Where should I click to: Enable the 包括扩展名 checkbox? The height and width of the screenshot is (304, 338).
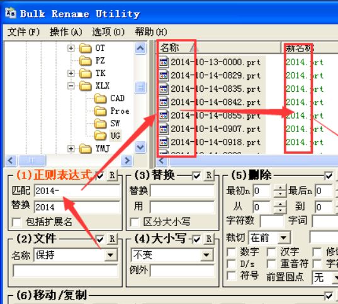pos(17,222)
